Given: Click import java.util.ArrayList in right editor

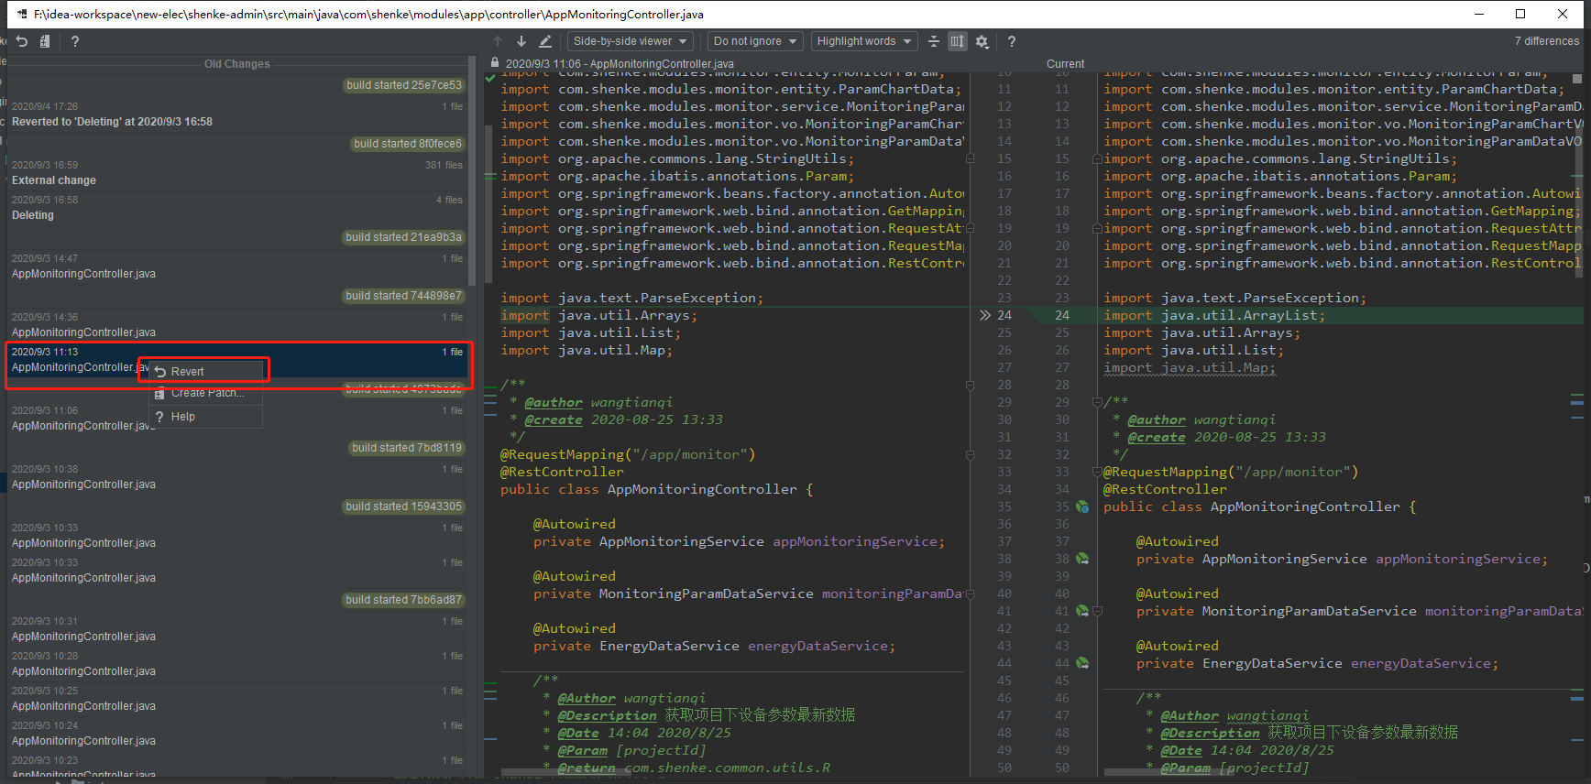Looking at the screenshot, I should [1213, 315].
